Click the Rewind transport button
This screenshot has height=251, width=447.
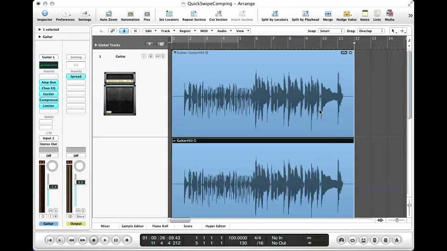[72, 240]
